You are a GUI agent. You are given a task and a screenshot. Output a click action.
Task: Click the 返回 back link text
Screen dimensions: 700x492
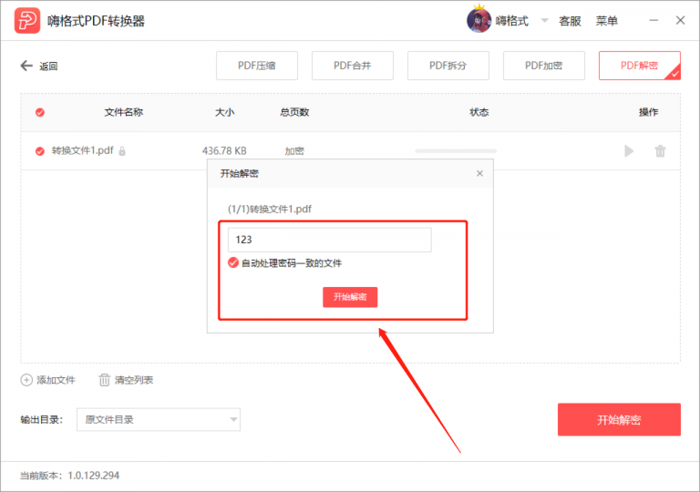[x=48, y=67]
